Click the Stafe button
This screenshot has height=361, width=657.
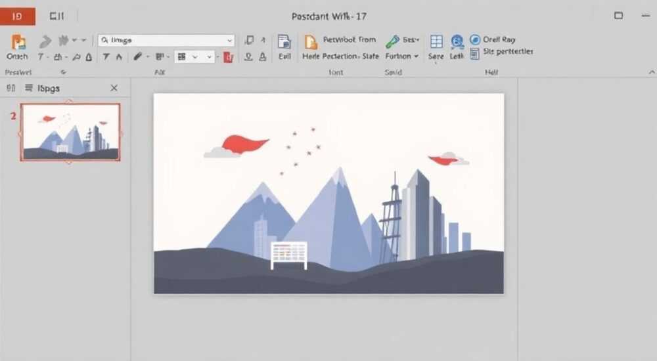pyautogui.click(x=371, y=56)
